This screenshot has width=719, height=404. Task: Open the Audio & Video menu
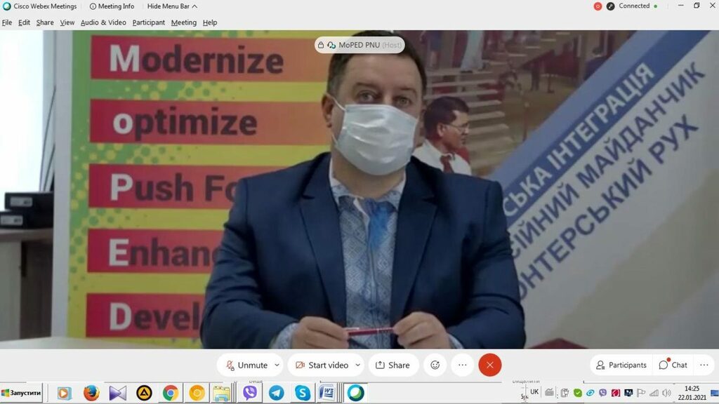click(103, 22)
